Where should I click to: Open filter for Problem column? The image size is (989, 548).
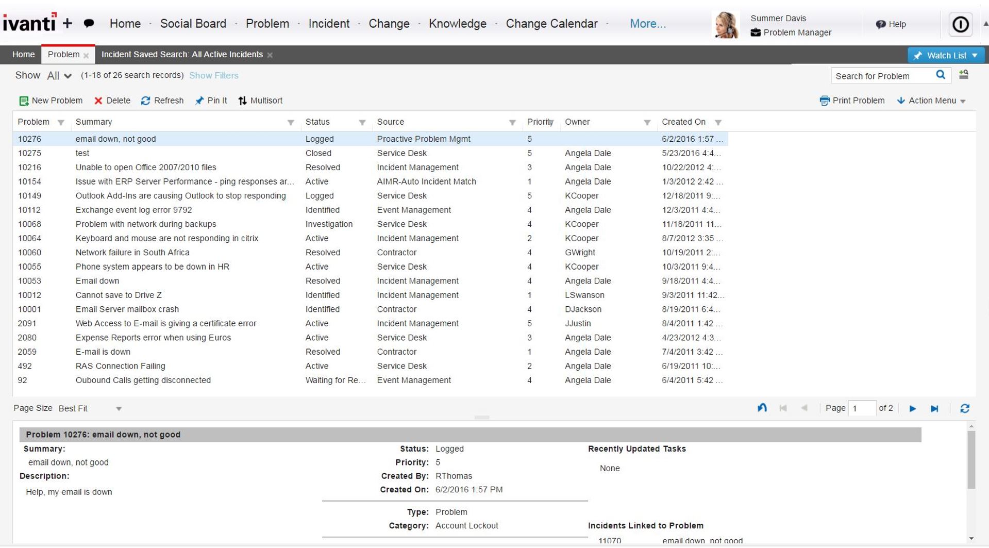point(61,122)
